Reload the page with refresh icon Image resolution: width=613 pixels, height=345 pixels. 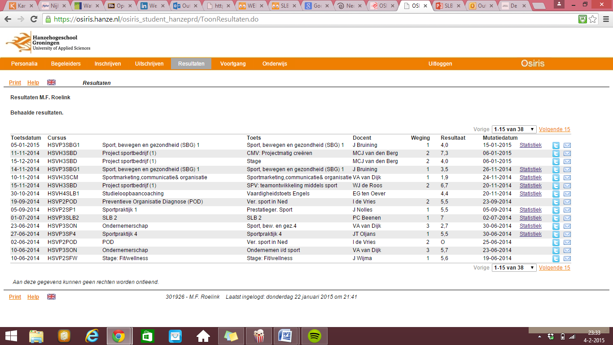34,19
